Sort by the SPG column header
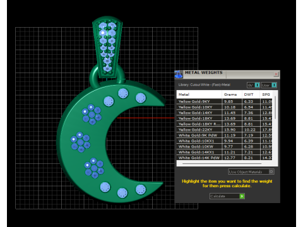This screenshot has height=227, width=303. [x=266, y=95]
